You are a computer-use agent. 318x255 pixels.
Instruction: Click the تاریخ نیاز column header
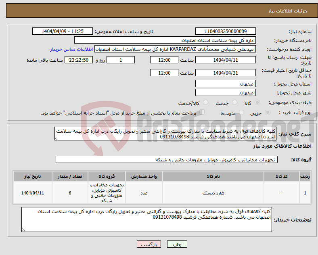32,176
